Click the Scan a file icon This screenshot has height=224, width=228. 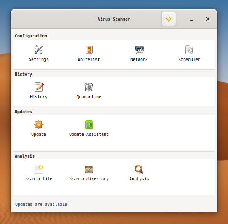39,169
